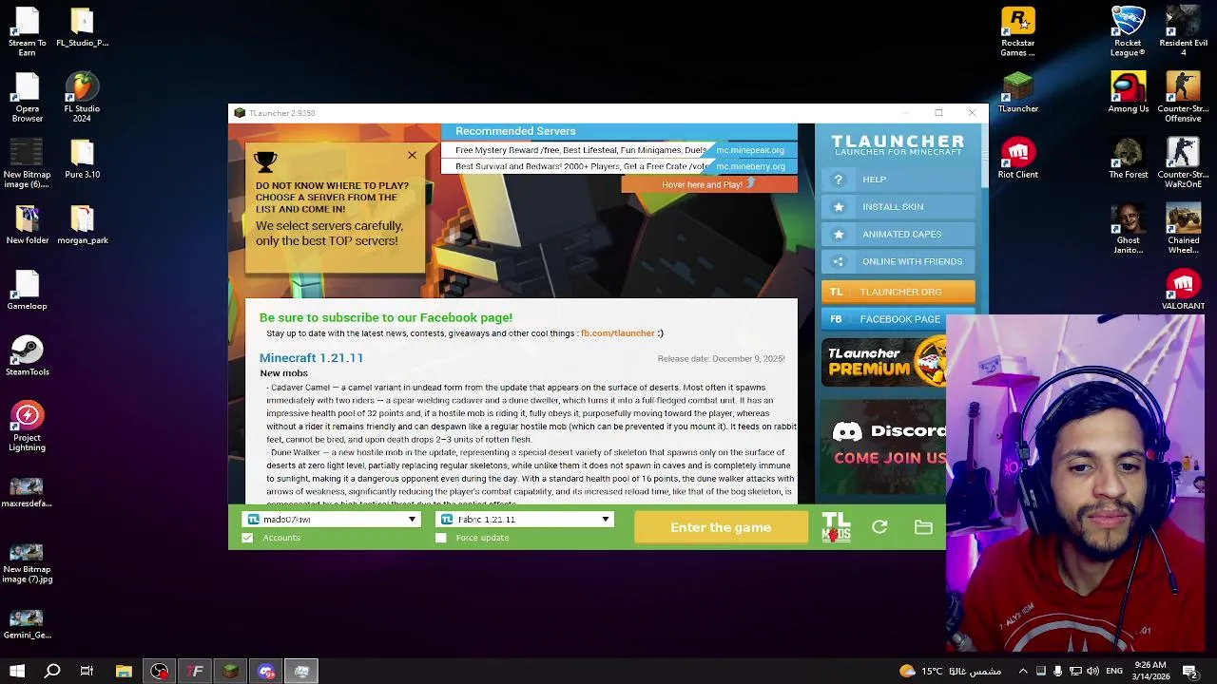
Task: Select the Among Us desktop icon
Action: click(1128, 92)
